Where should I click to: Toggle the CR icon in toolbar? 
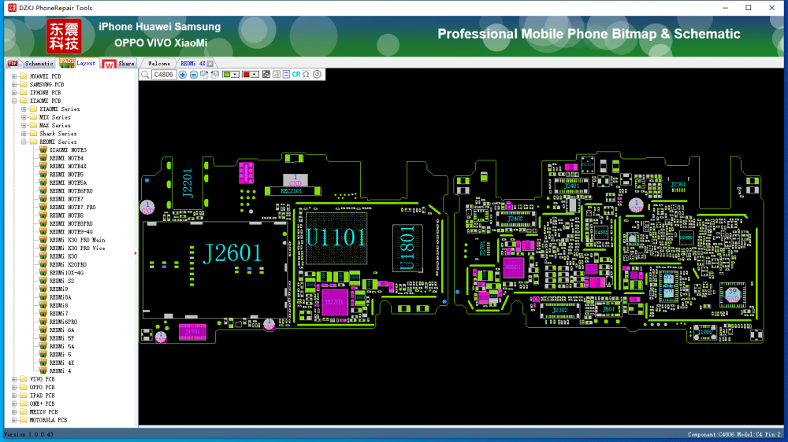296,75
